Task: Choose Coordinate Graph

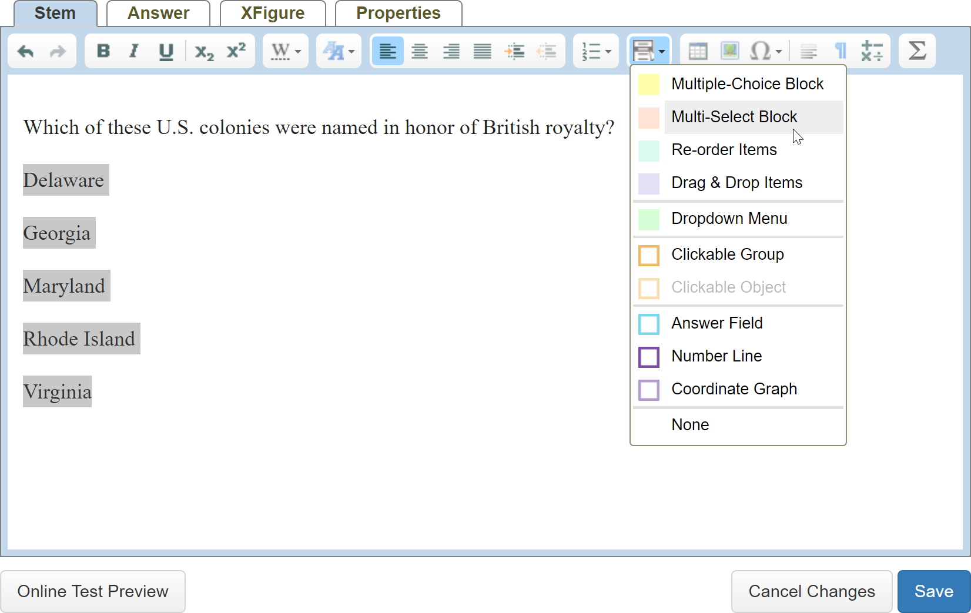Action: 738,389
